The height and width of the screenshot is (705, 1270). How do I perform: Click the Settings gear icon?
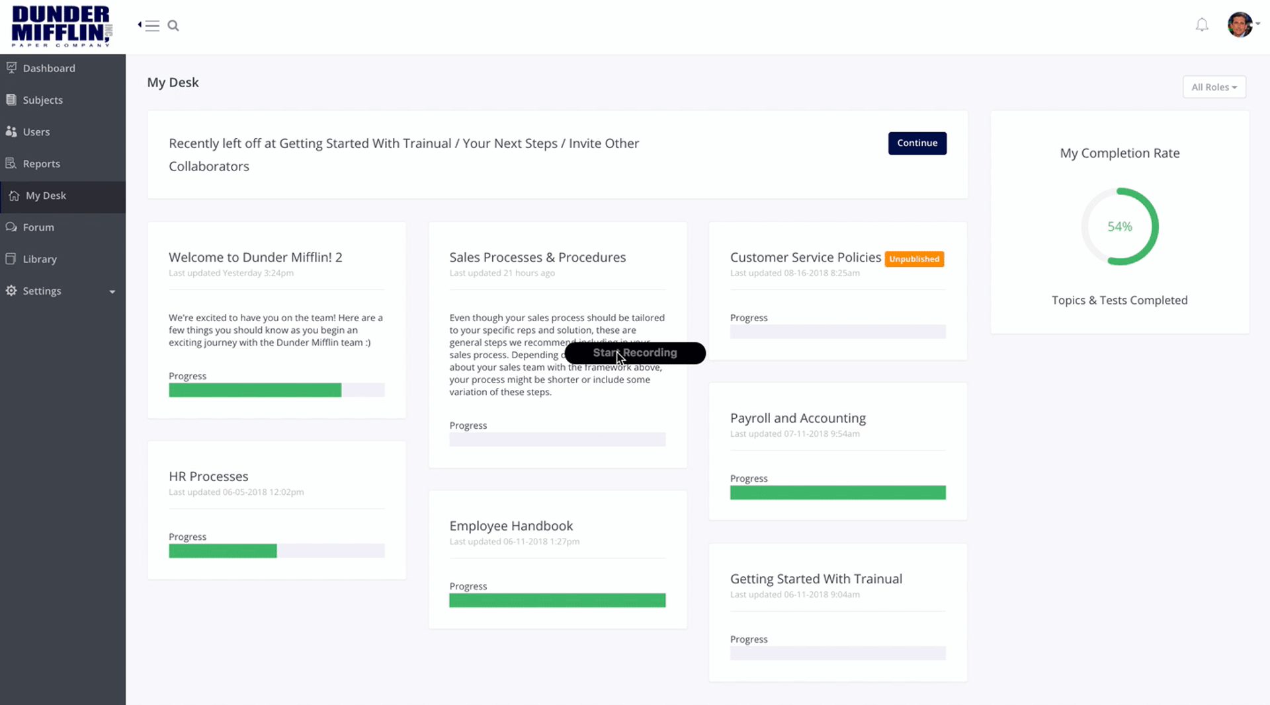[11, 291]
